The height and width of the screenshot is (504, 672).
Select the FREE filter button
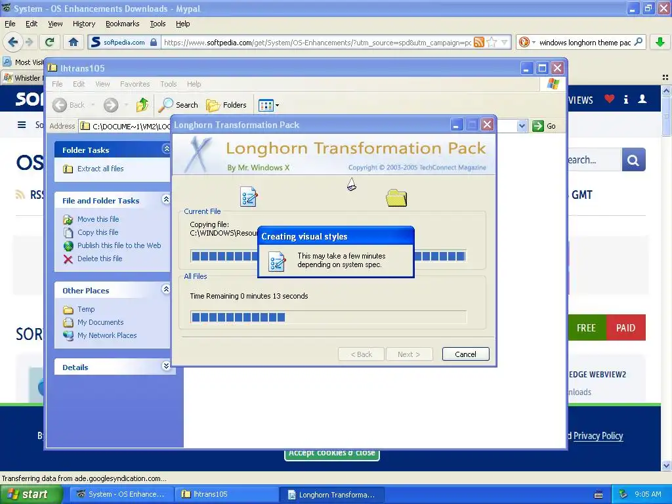point(587,327)
